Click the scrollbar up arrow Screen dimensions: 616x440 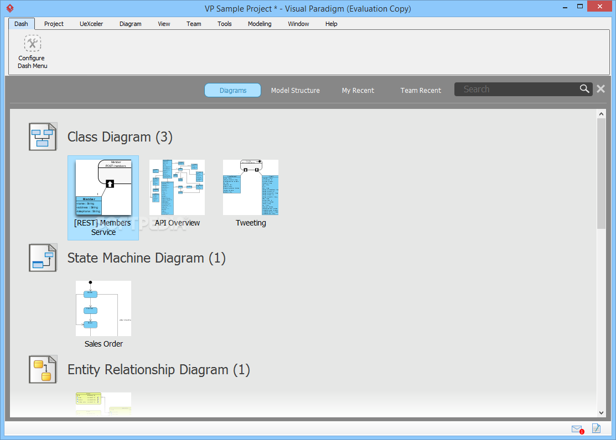[x=601, y=114]
